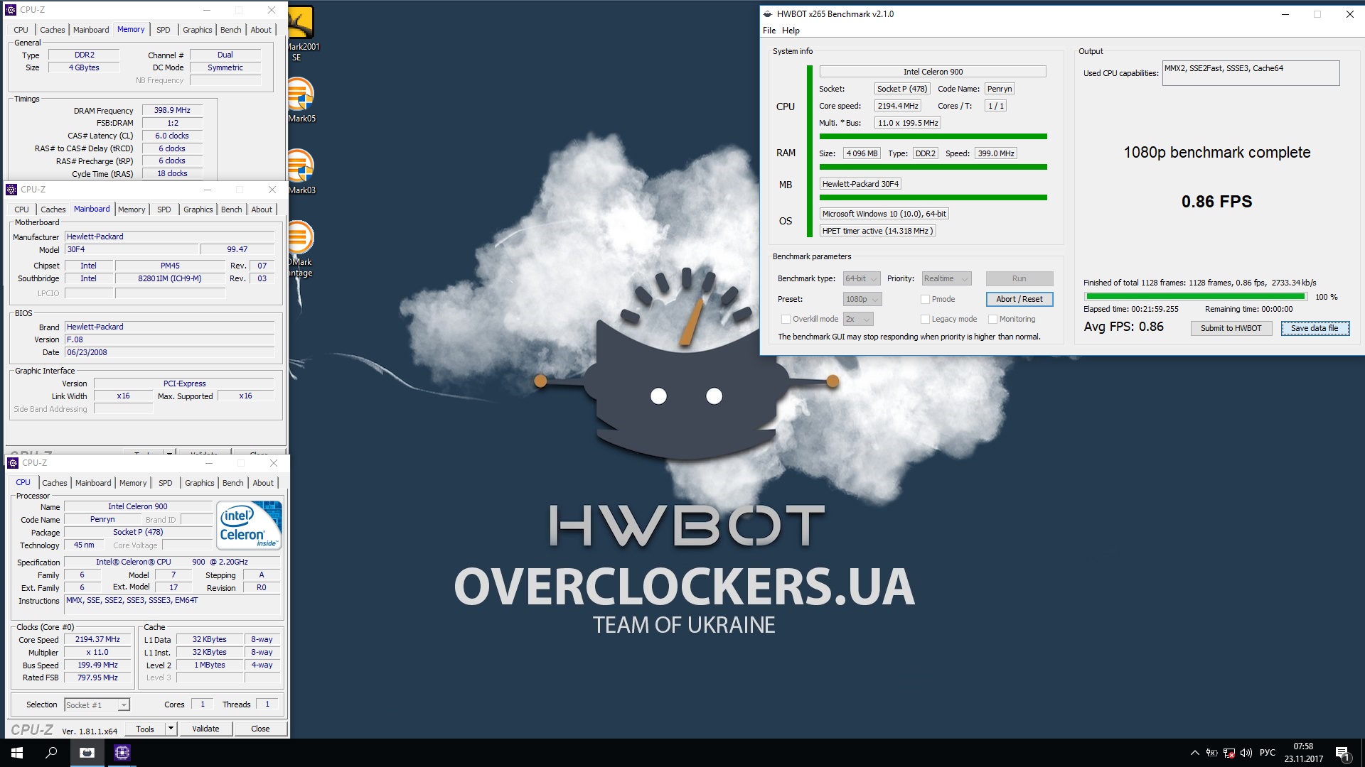Image resolution: width=1365 pixels, height=767 pixels.
Task: Click Core Speed 2194.37 MHz value
Action: point(98,639)
